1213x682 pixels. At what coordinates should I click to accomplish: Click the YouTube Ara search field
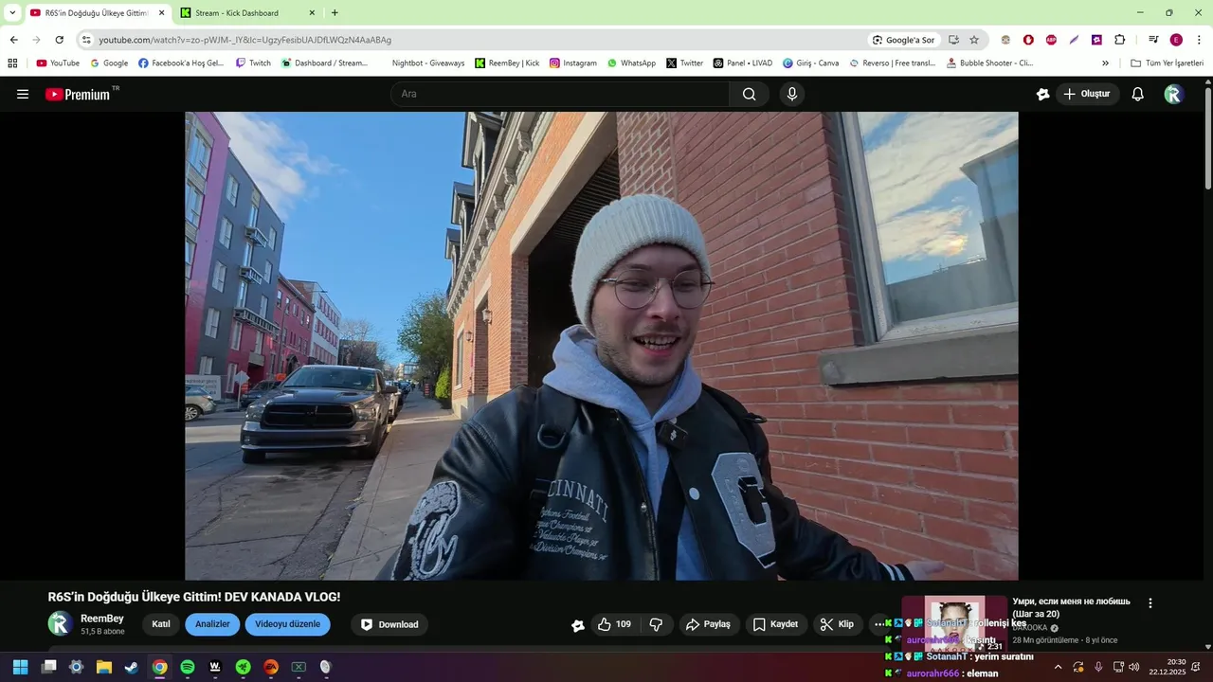[x=559, y=94]
